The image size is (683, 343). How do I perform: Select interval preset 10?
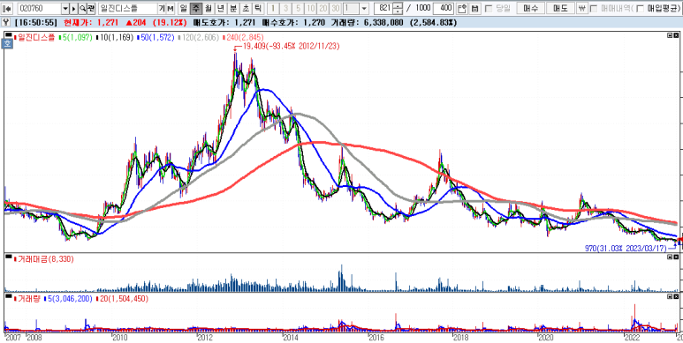[310, 8]
